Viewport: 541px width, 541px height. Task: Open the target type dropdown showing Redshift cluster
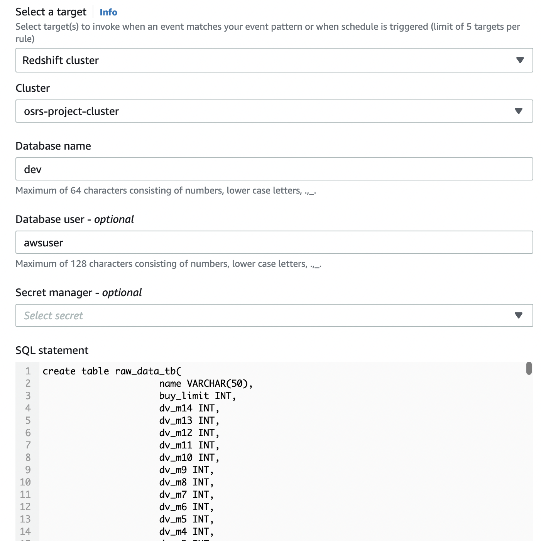point(274,60)
